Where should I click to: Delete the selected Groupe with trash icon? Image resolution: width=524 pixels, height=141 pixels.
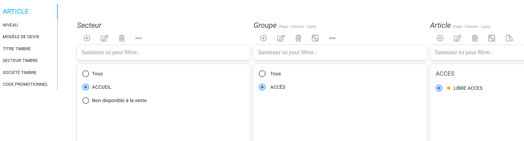[298, 38]
